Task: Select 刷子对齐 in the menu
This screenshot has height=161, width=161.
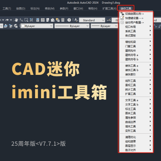Action: pyautogui.click(x=136, y=150)
